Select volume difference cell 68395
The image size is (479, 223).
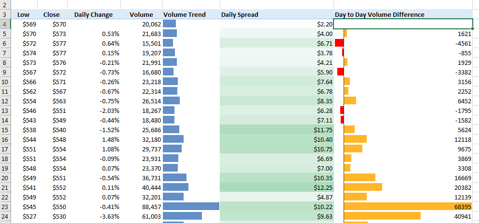click(403, 207)
